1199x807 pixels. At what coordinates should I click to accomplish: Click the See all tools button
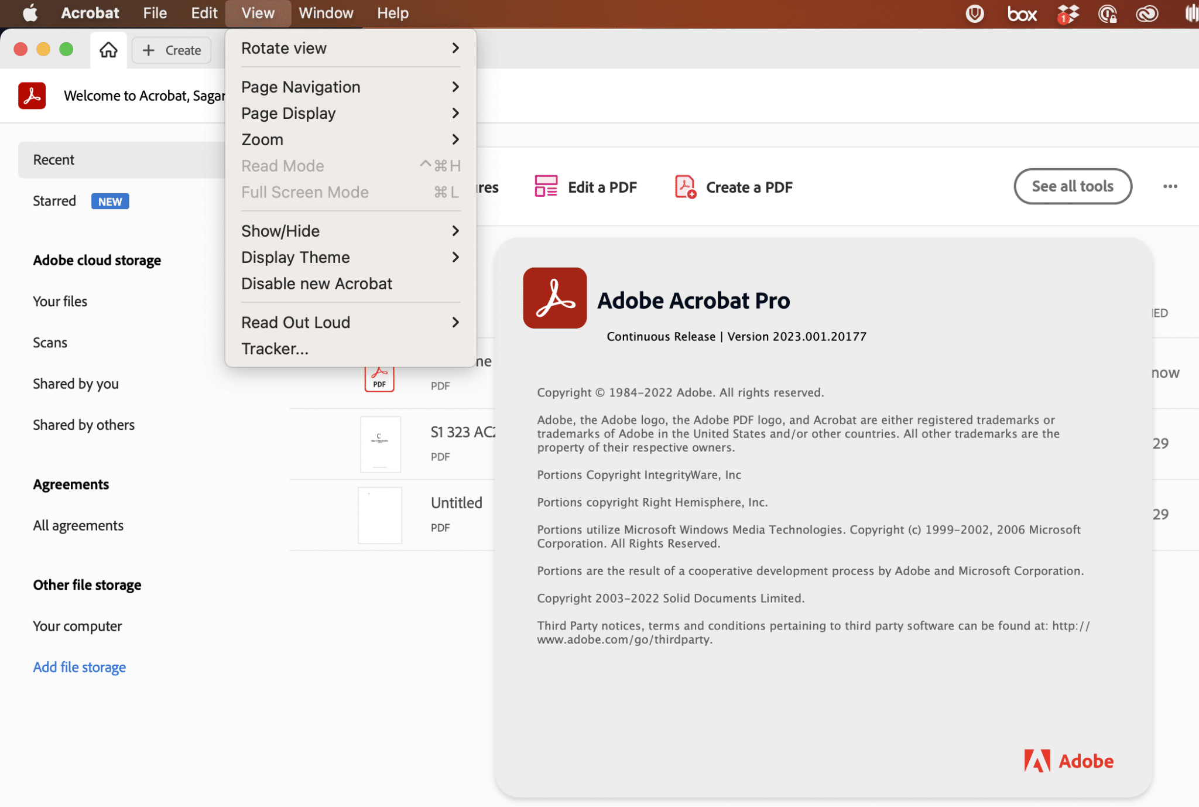(1072, 186)
